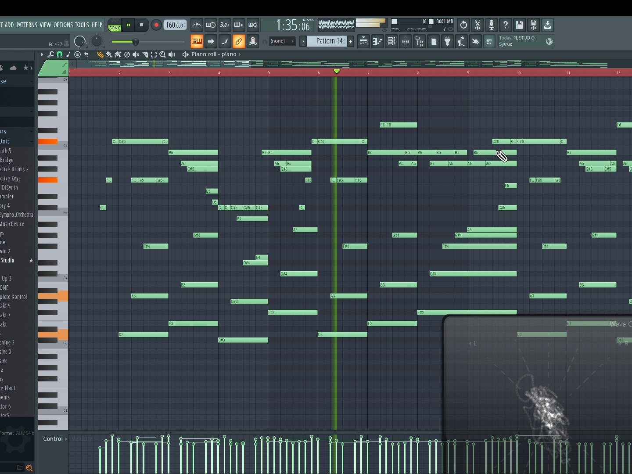632x474 pixels.
Task: Open the PATTERNS menu
Action: coord(27,25)
